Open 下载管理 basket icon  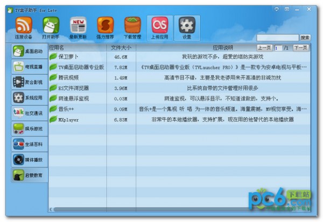pos(132,25)
